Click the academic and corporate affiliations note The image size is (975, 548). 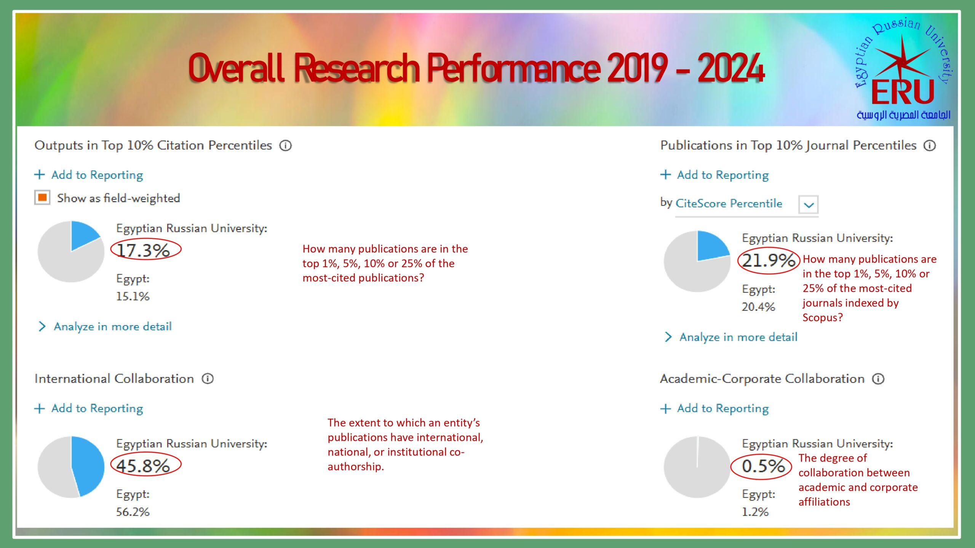[x=858, y=480]
